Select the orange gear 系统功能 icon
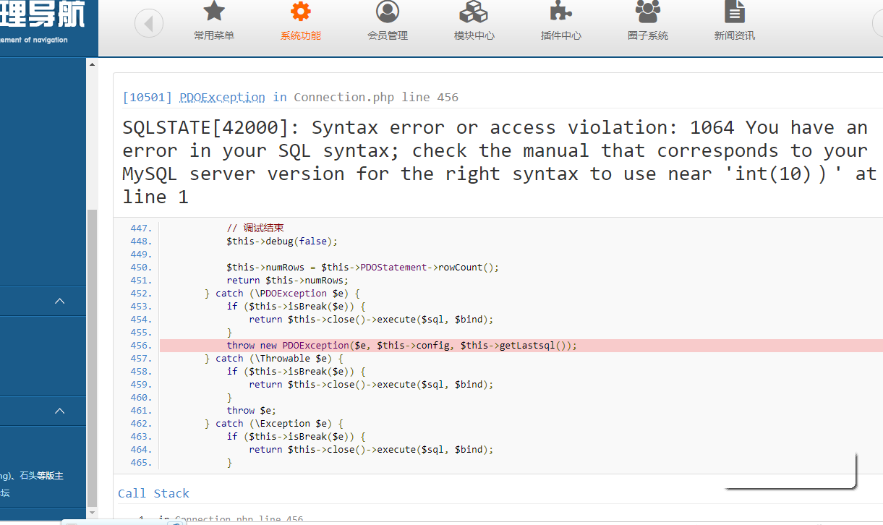Screen dimensions: 883x525 pyautogui.click(x=301, y=12)
